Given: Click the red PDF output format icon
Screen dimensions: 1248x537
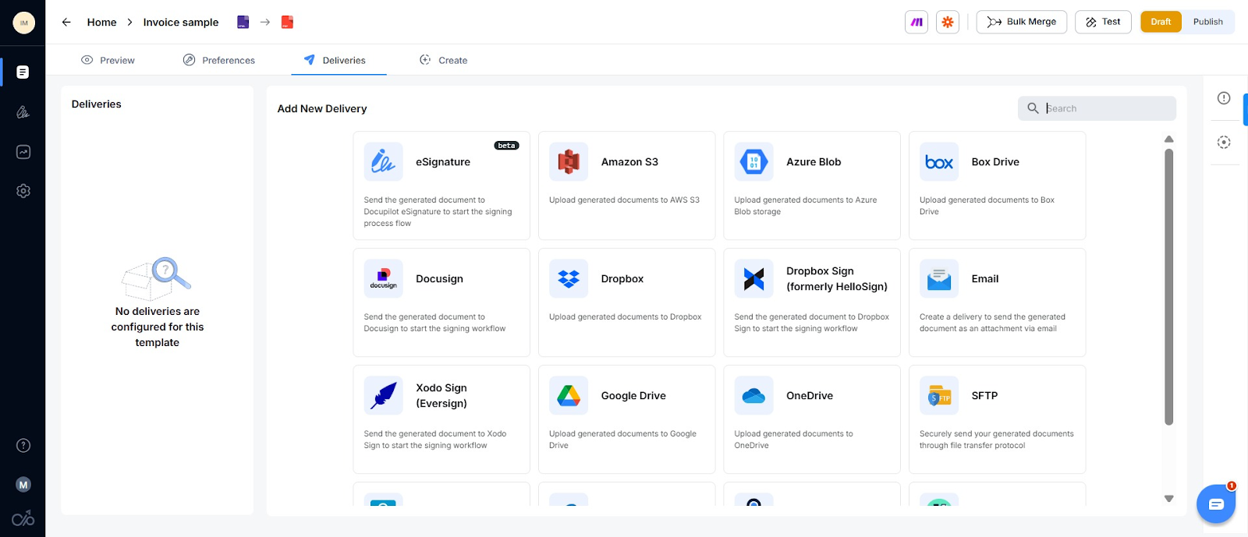Looking at the screenshot, I should pos(287,22).
